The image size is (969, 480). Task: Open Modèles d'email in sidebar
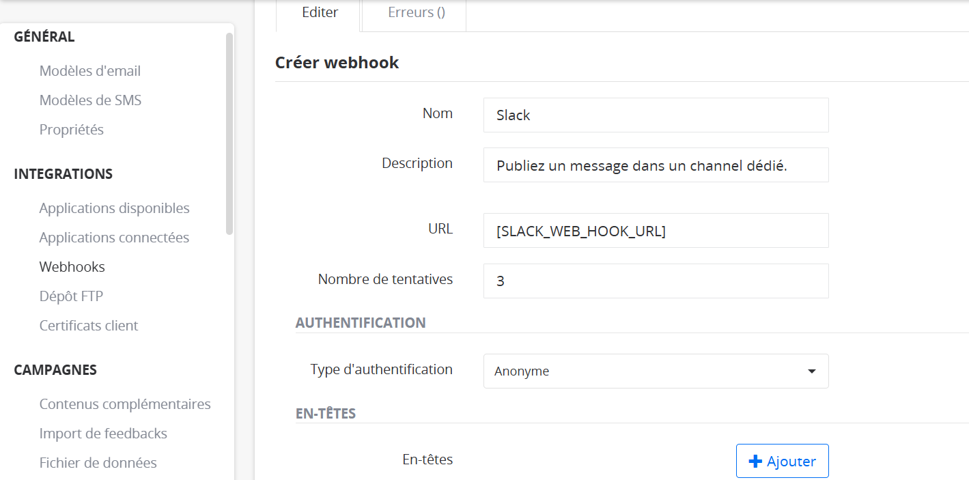90,71
